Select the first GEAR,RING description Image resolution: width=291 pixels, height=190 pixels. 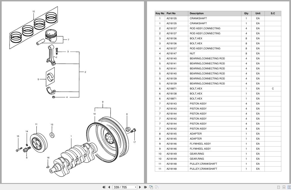click(x=197, y=154)
